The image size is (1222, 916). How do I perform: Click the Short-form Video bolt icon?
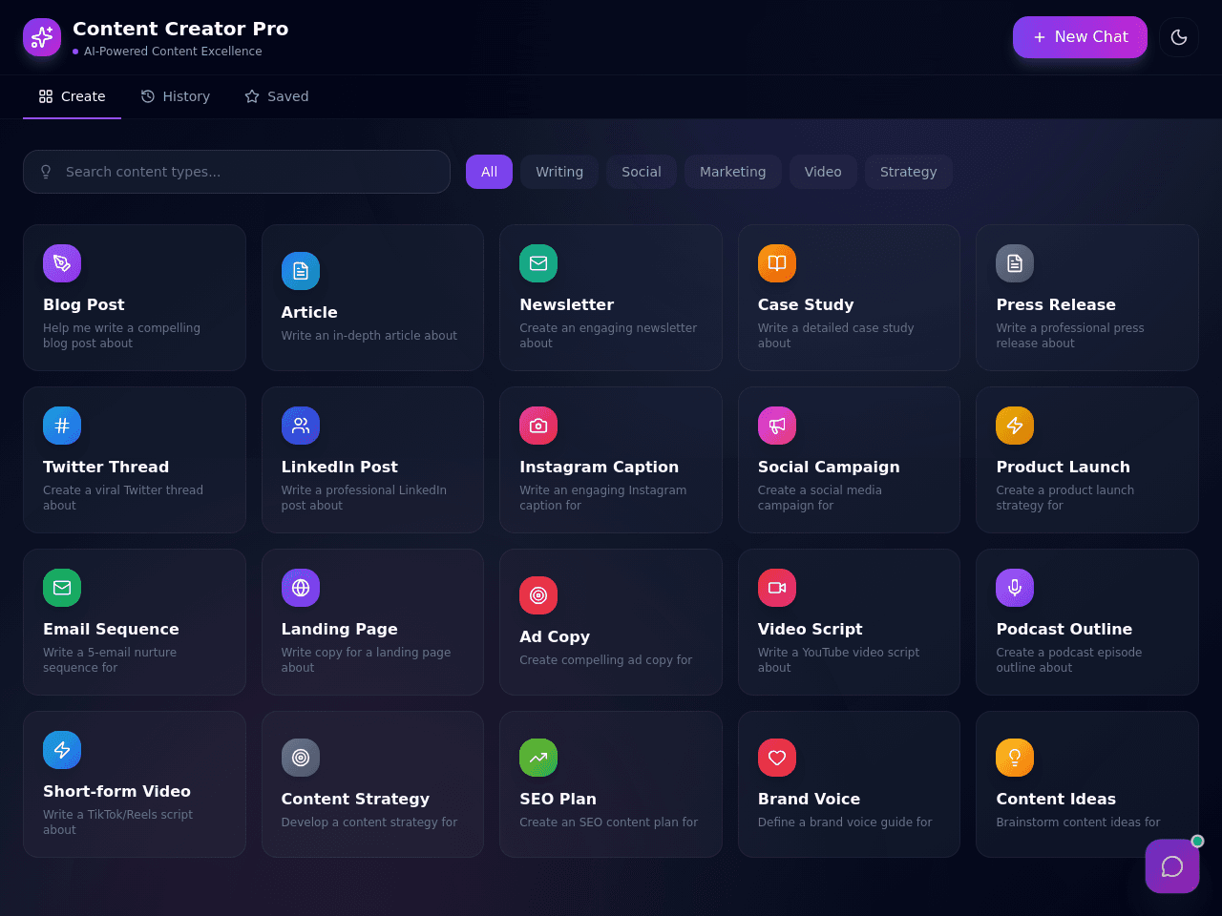coord(62,750)
